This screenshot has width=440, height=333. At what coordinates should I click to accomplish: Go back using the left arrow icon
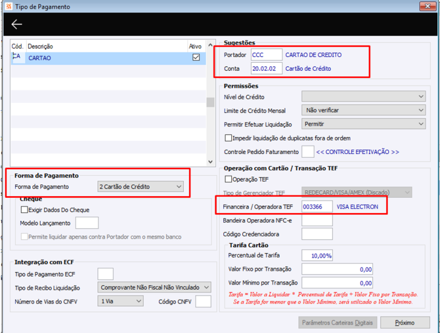tap(17, 24)
